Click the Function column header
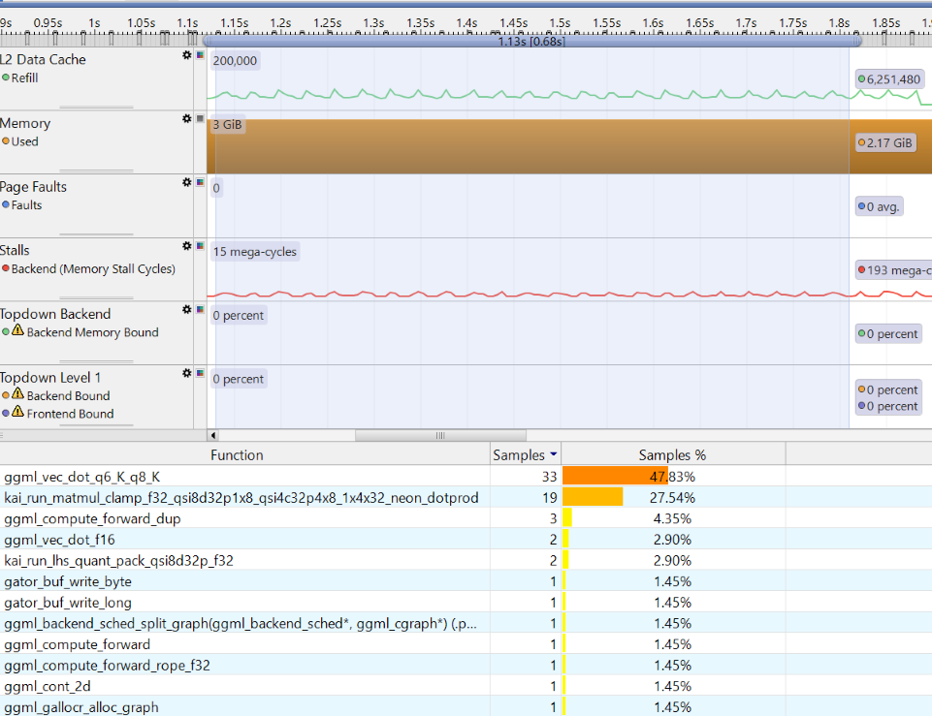Screen dimensions: 932x716 (237, 454)
